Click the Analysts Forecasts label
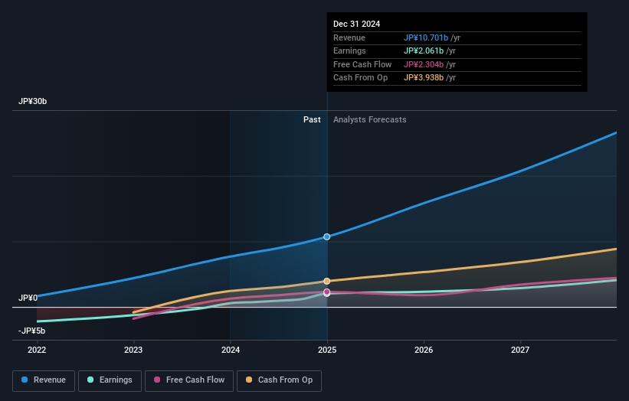629x401 pixels. 370,120
